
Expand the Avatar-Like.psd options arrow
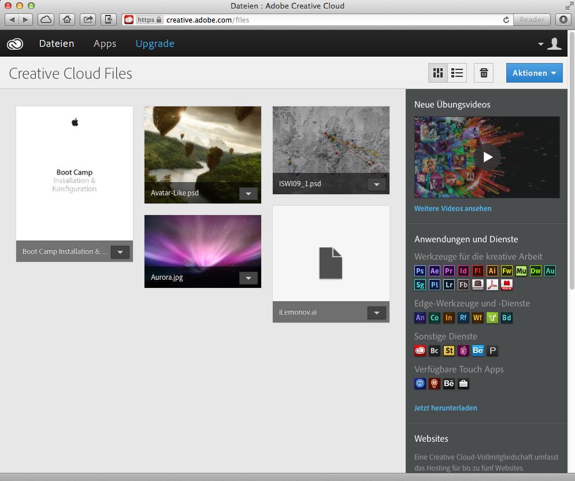pyautogui.click(x=248, y=193)
